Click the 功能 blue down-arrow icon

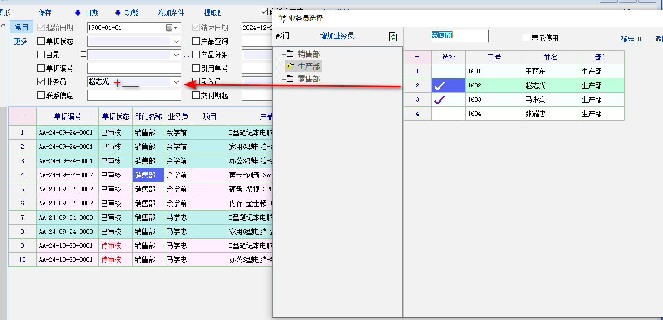tap(118, 12)
